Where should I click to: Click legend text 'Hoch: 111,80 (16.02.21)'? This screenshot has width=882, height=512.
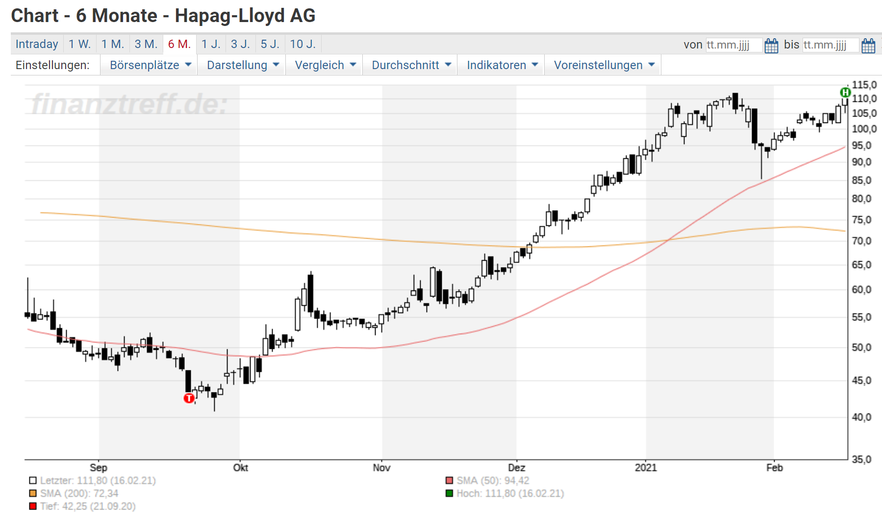click(510, 493)
